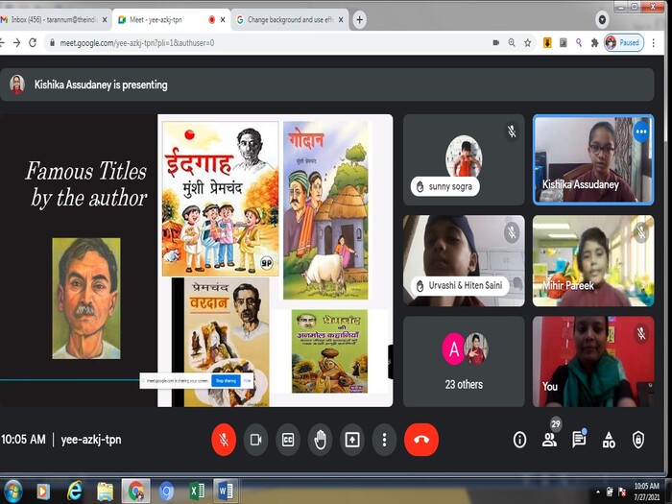Select the sunny sogra participant tile
Image resolution: width=672 pixels, height=504 pixels.
464,159
